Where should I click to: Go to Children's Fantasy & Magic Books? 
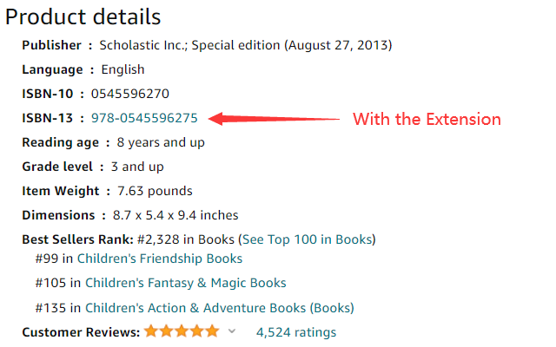(x=185, y=283)
